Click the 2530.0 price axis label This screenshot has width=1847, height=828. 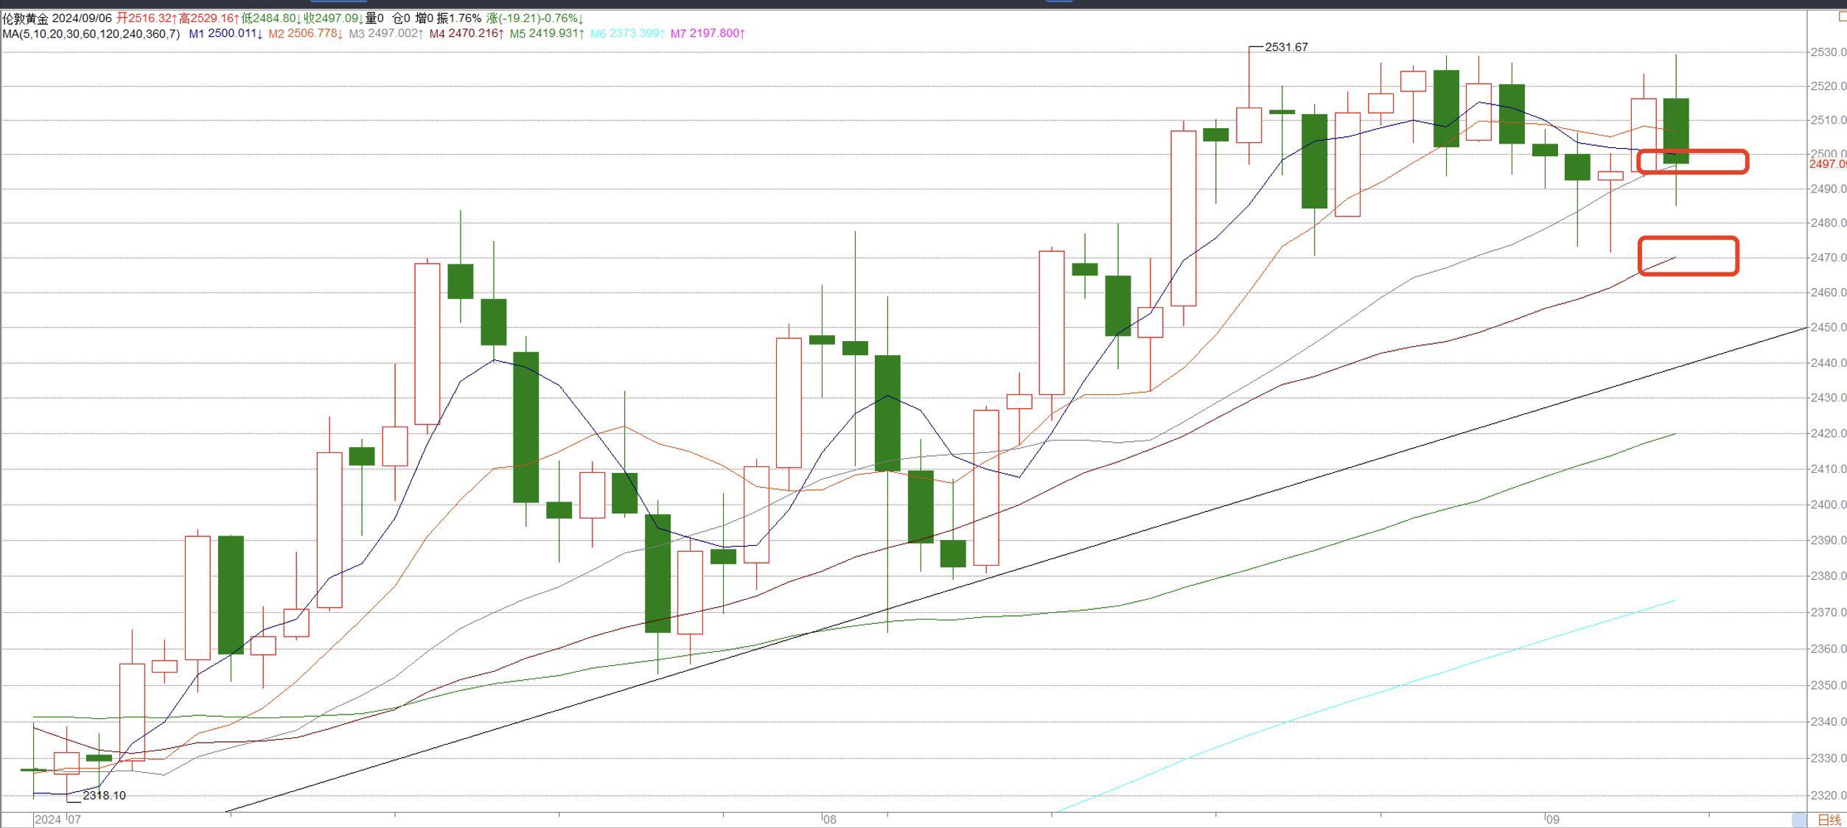(1829, 52)
